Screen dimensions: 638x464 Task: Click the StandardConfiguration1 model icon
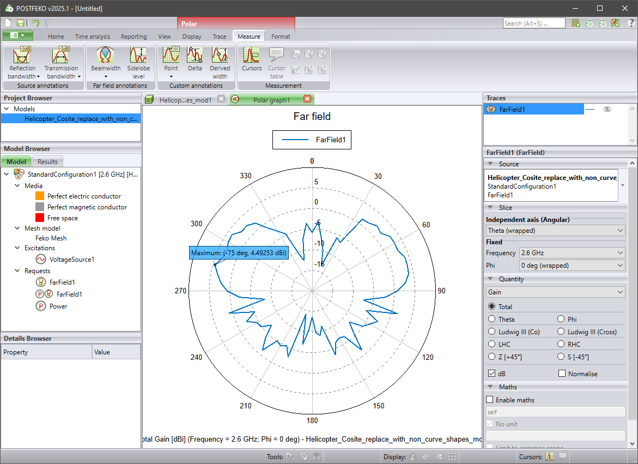(x=19, y=174)
